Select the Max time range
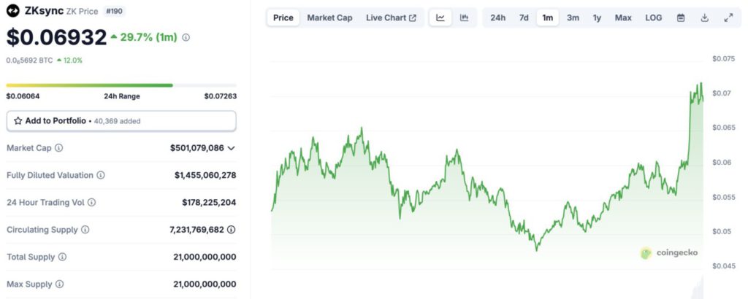The width and height of the screenshot is (748, 299). [x=623, y=18]
